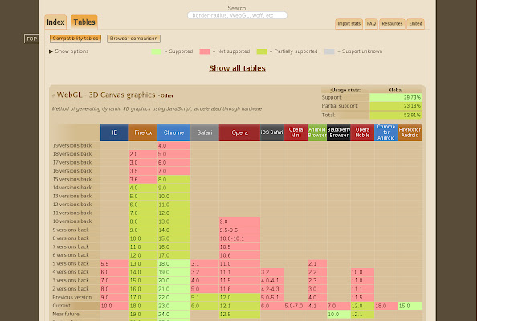Select the Chrome column header
The image size is (514, 321).
pos(173,132)
